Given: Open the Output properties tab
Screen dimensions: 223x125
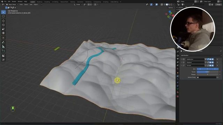Looking at the screenshot, I should tap(178, 59).
